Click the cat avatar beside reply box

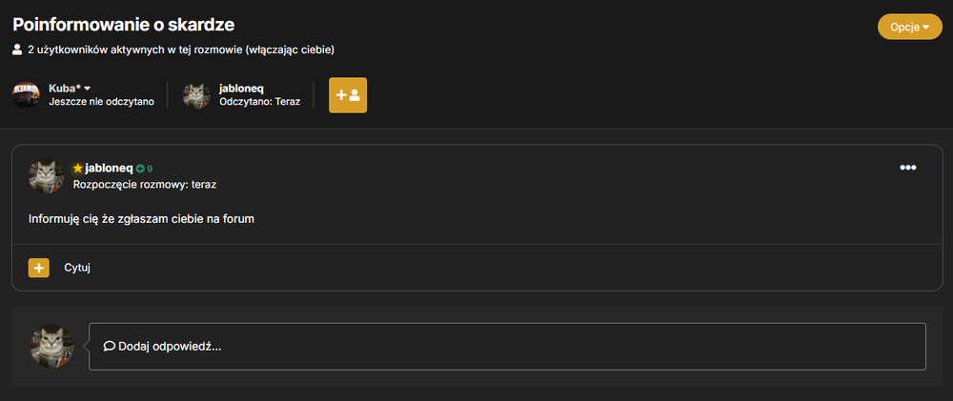coord(51,346)
